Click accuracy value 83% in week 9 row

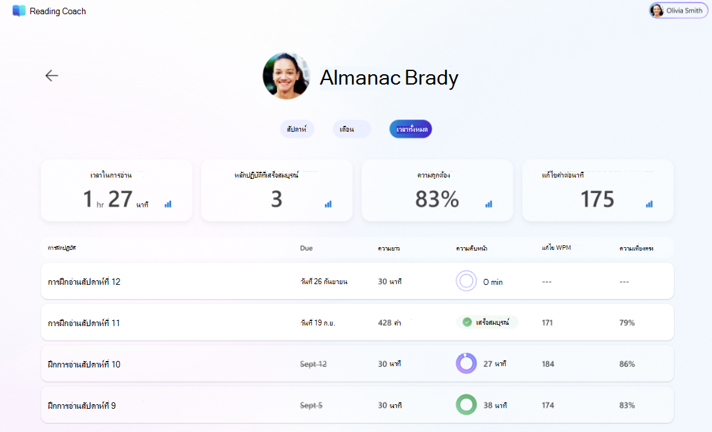pyautogui.click(x=627, y=406)
